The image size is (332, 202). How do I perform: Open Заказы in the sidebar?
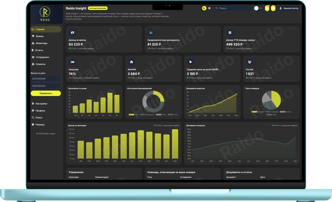click(x=39, y=36)
